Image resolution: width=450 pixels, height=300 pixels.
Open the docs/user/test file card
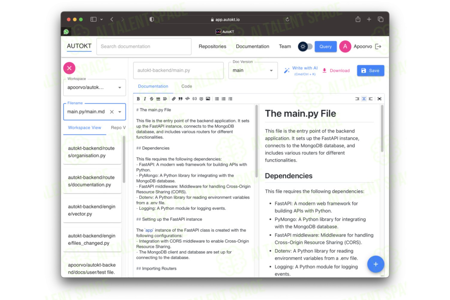point(92,267)
